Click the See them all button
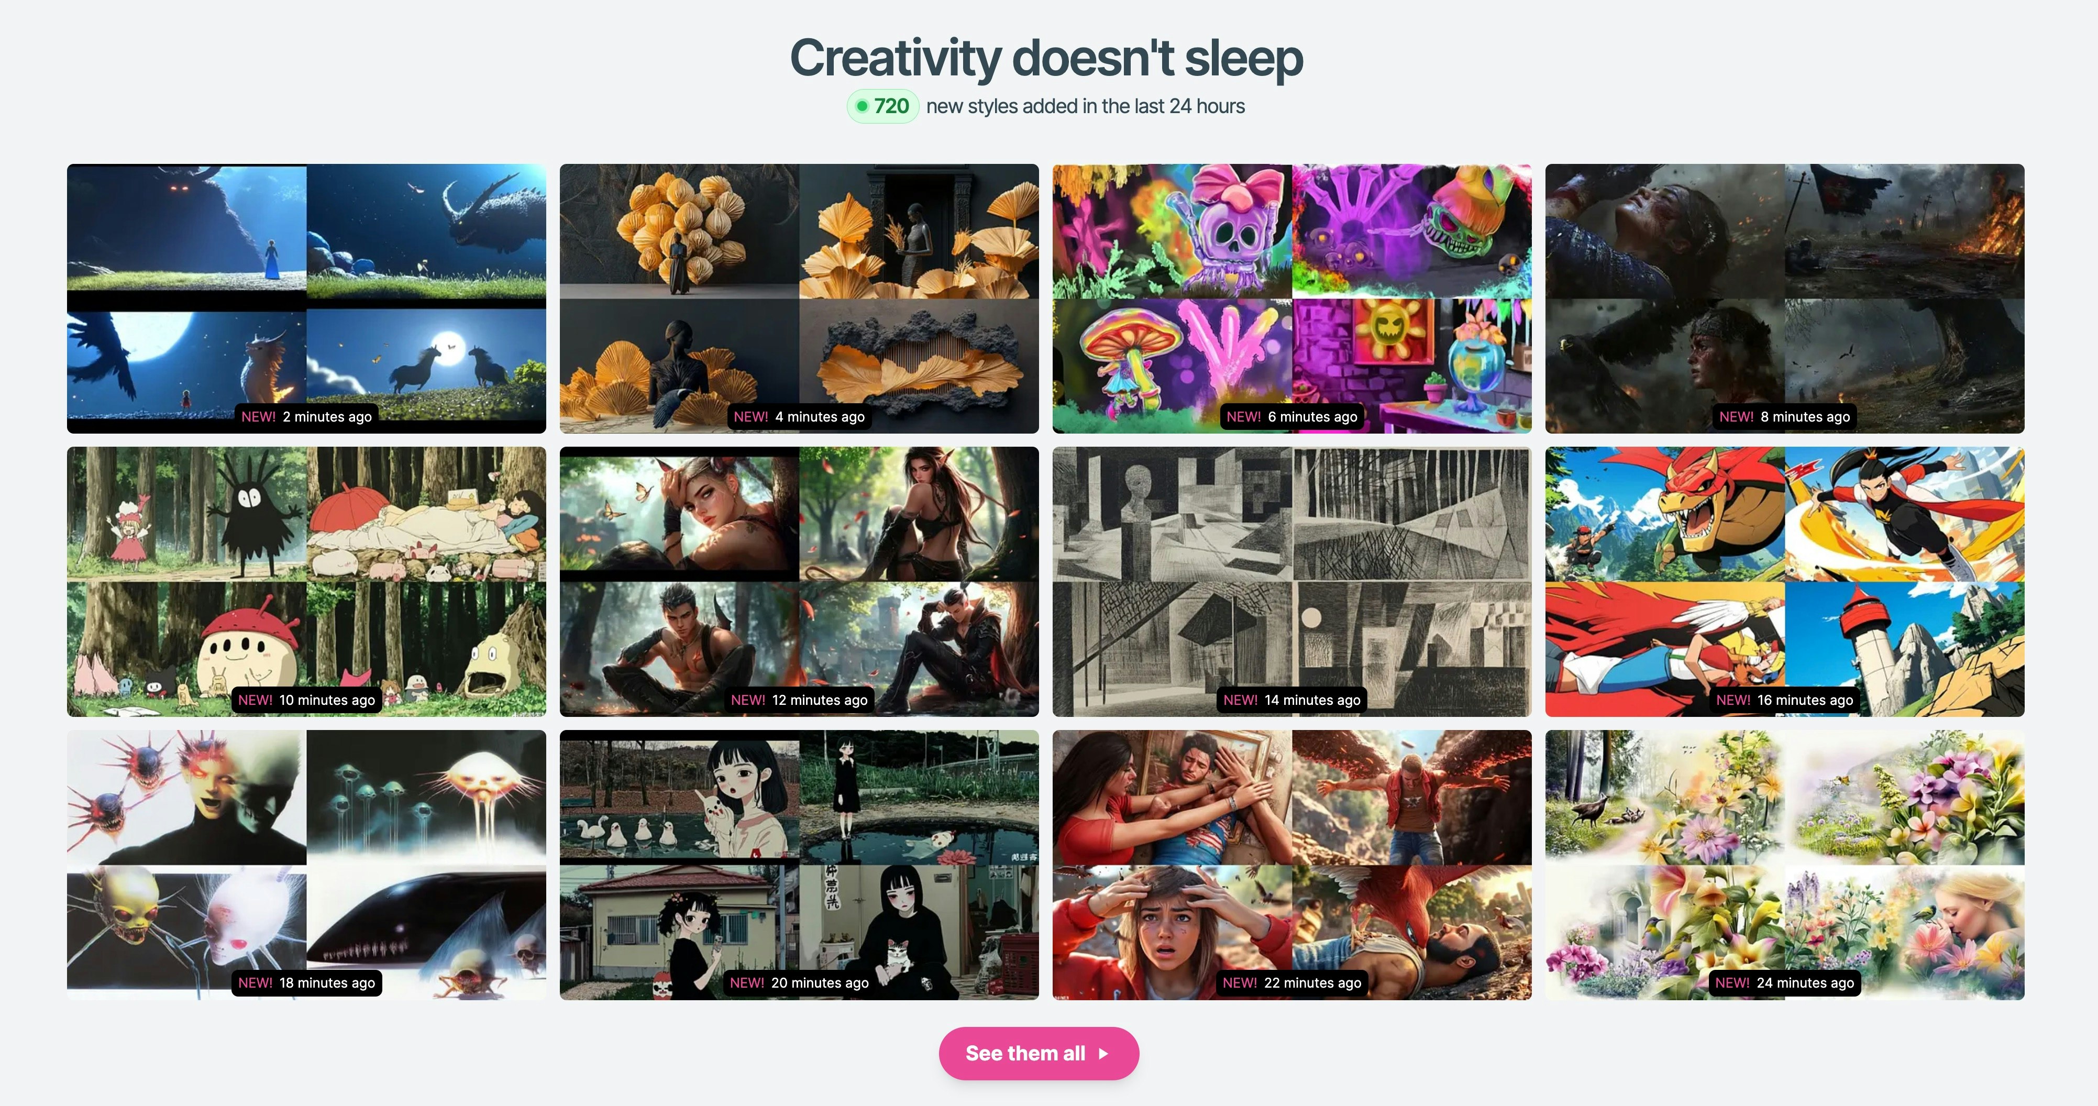 (1039, 1053)
